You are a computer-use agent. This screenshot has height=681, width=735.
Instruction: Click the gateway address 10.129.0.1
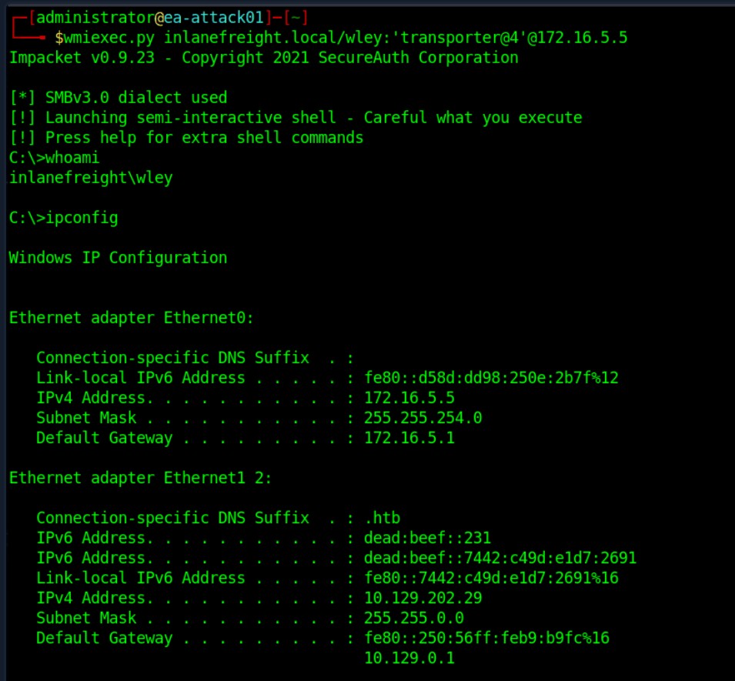[409, 658]
